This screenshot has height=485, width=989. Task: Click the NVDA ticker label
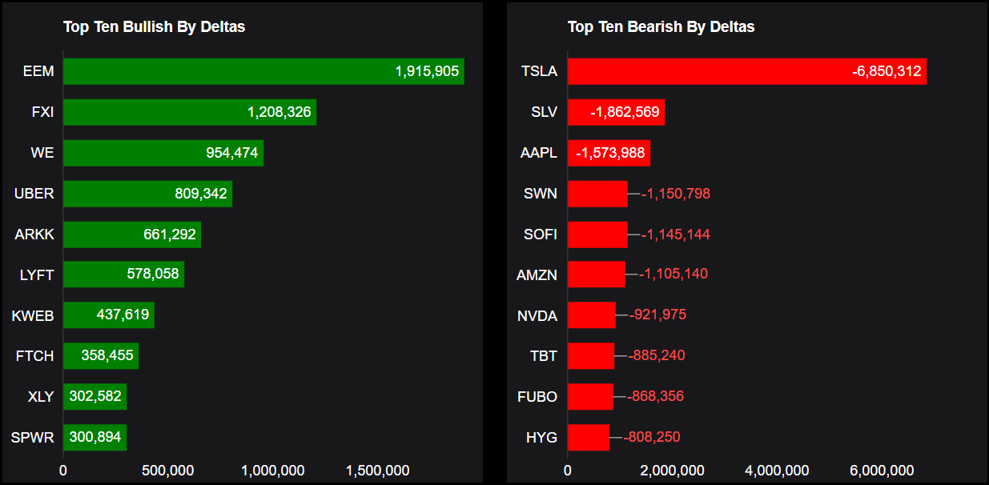tap(537, 316)
